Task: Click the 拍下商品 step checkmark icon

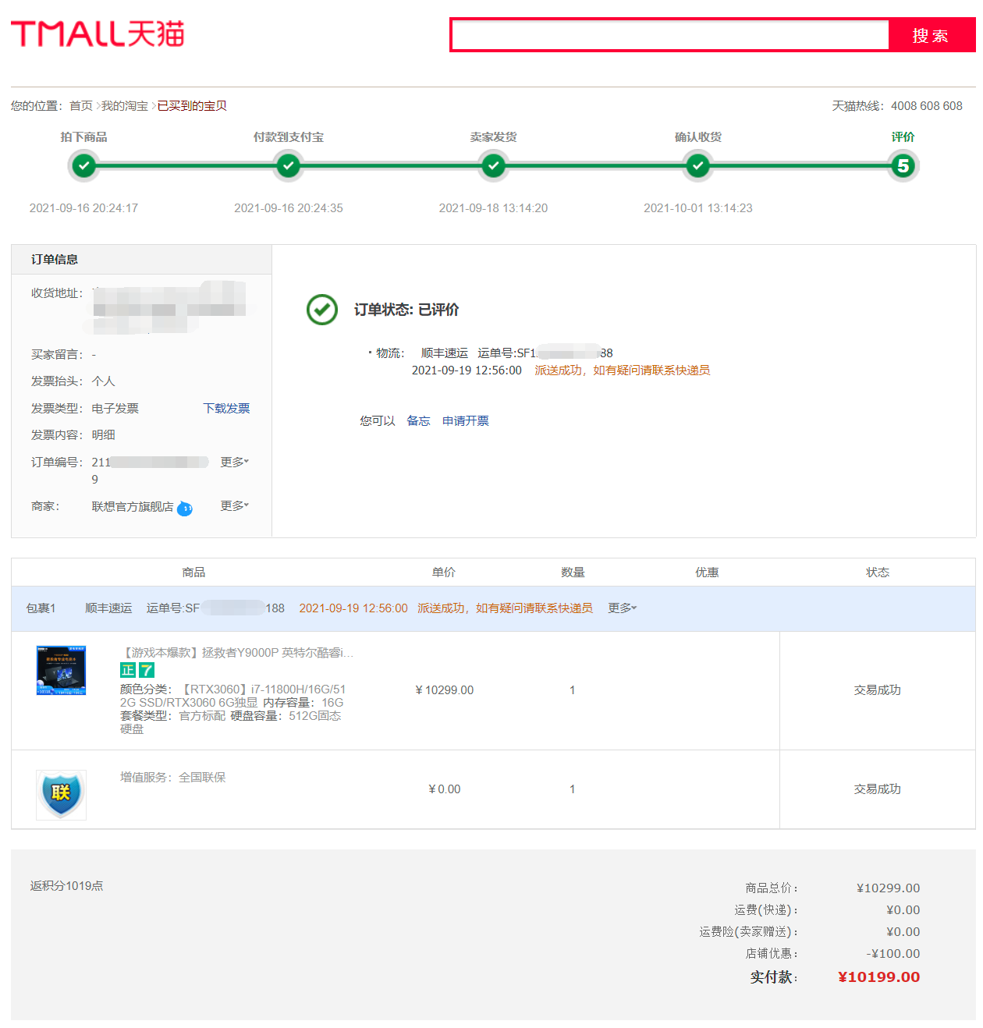Action: (83, 165)
